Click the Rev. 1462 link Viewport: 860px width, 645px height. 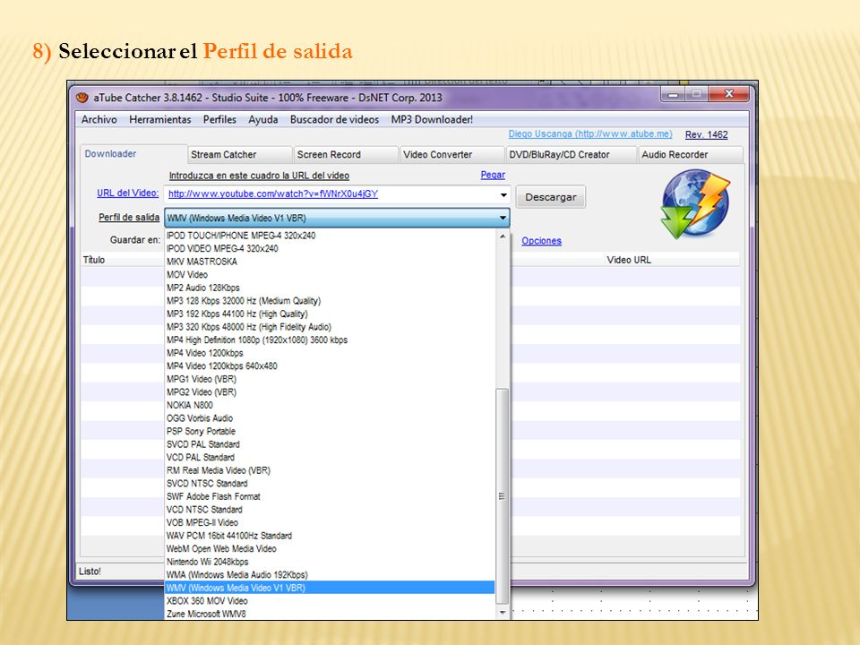pos(707,134)
